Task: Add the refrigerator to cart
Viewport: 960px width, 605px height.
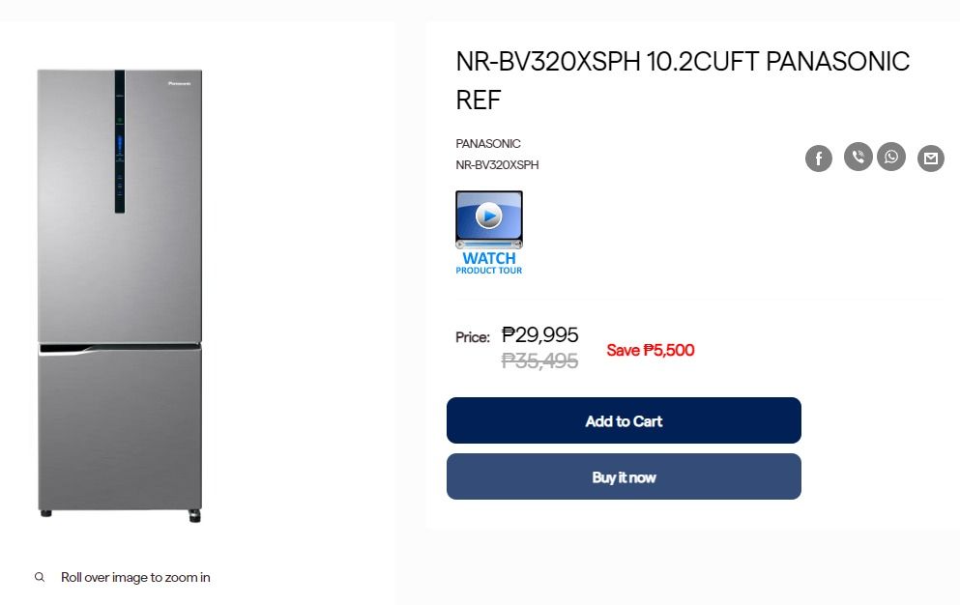Action: 624,420
